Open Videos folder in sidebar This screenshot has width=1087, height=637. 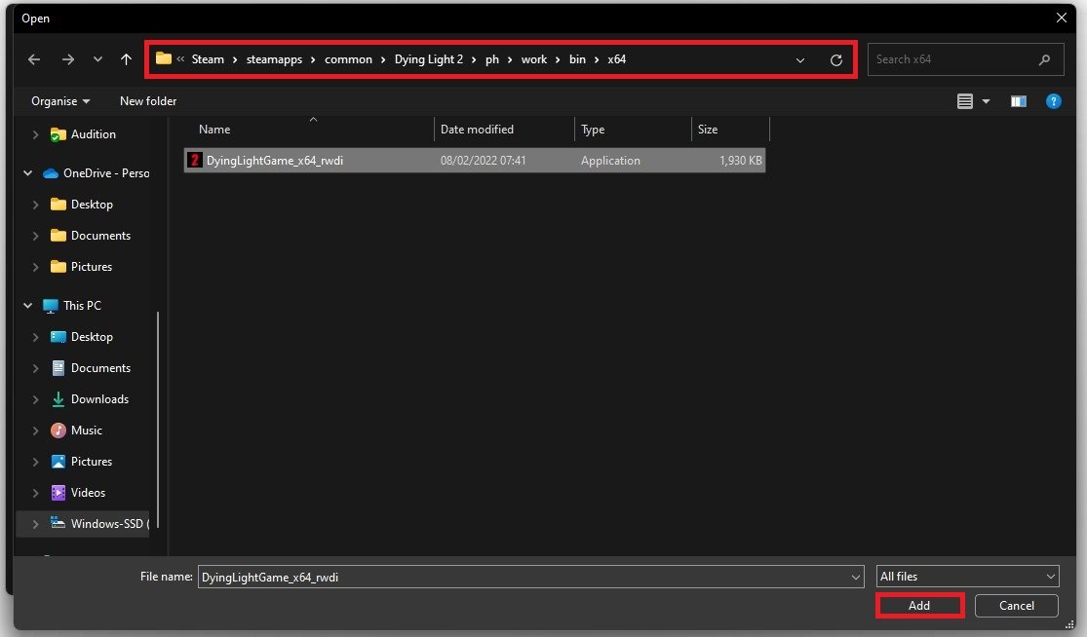pyautogui.click(x=88, y=492)
